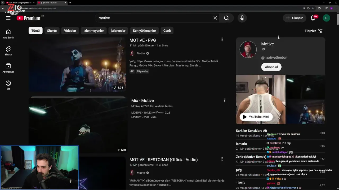Open the browser tab search dropdown
The image size is (339, 190).
2,3
